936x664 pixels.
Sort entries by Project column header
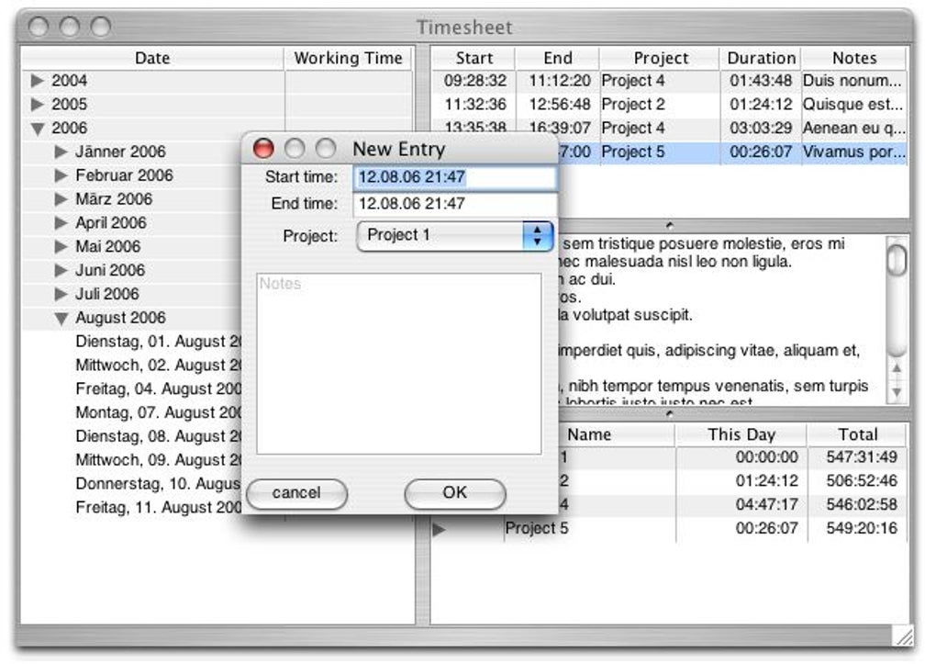coord(660,58)
